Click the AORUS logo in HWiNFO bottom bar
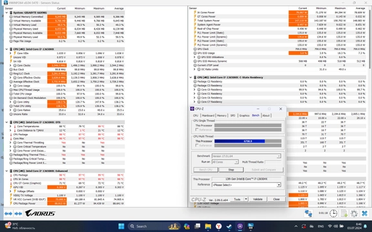Screen dimensions: 372x232 (40, 213)
